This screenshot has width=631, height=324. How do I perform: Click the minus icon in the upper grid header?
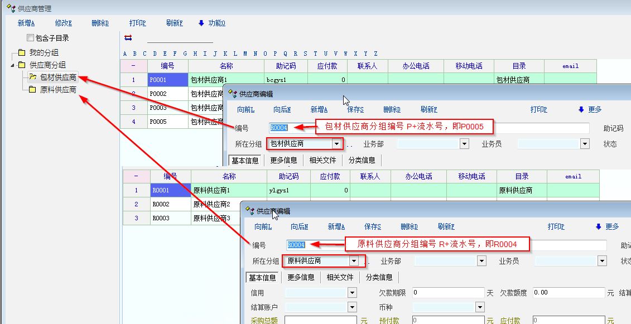pyautogui.click(x=133, y=66)
